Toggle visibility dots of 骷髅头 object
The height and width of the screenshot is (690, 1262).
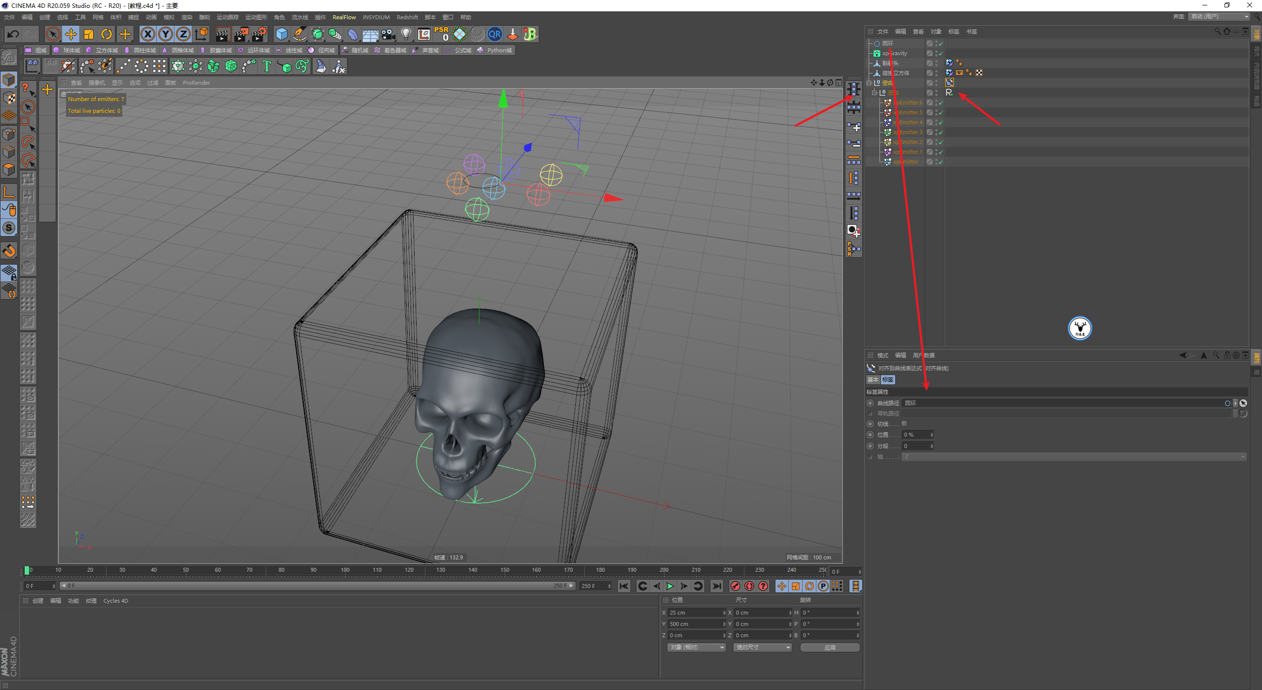[936, 63]
